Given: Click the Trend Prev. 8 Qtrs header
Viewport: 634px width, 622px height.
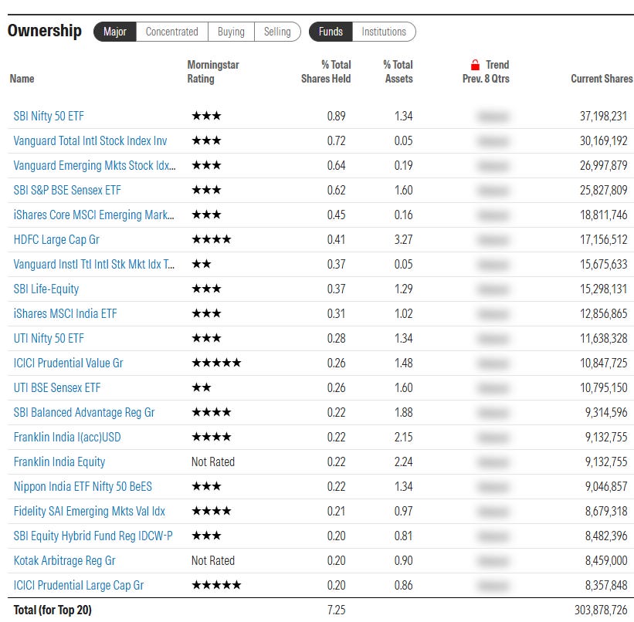Looking at the screenshot, I should [x=486, y=72].
